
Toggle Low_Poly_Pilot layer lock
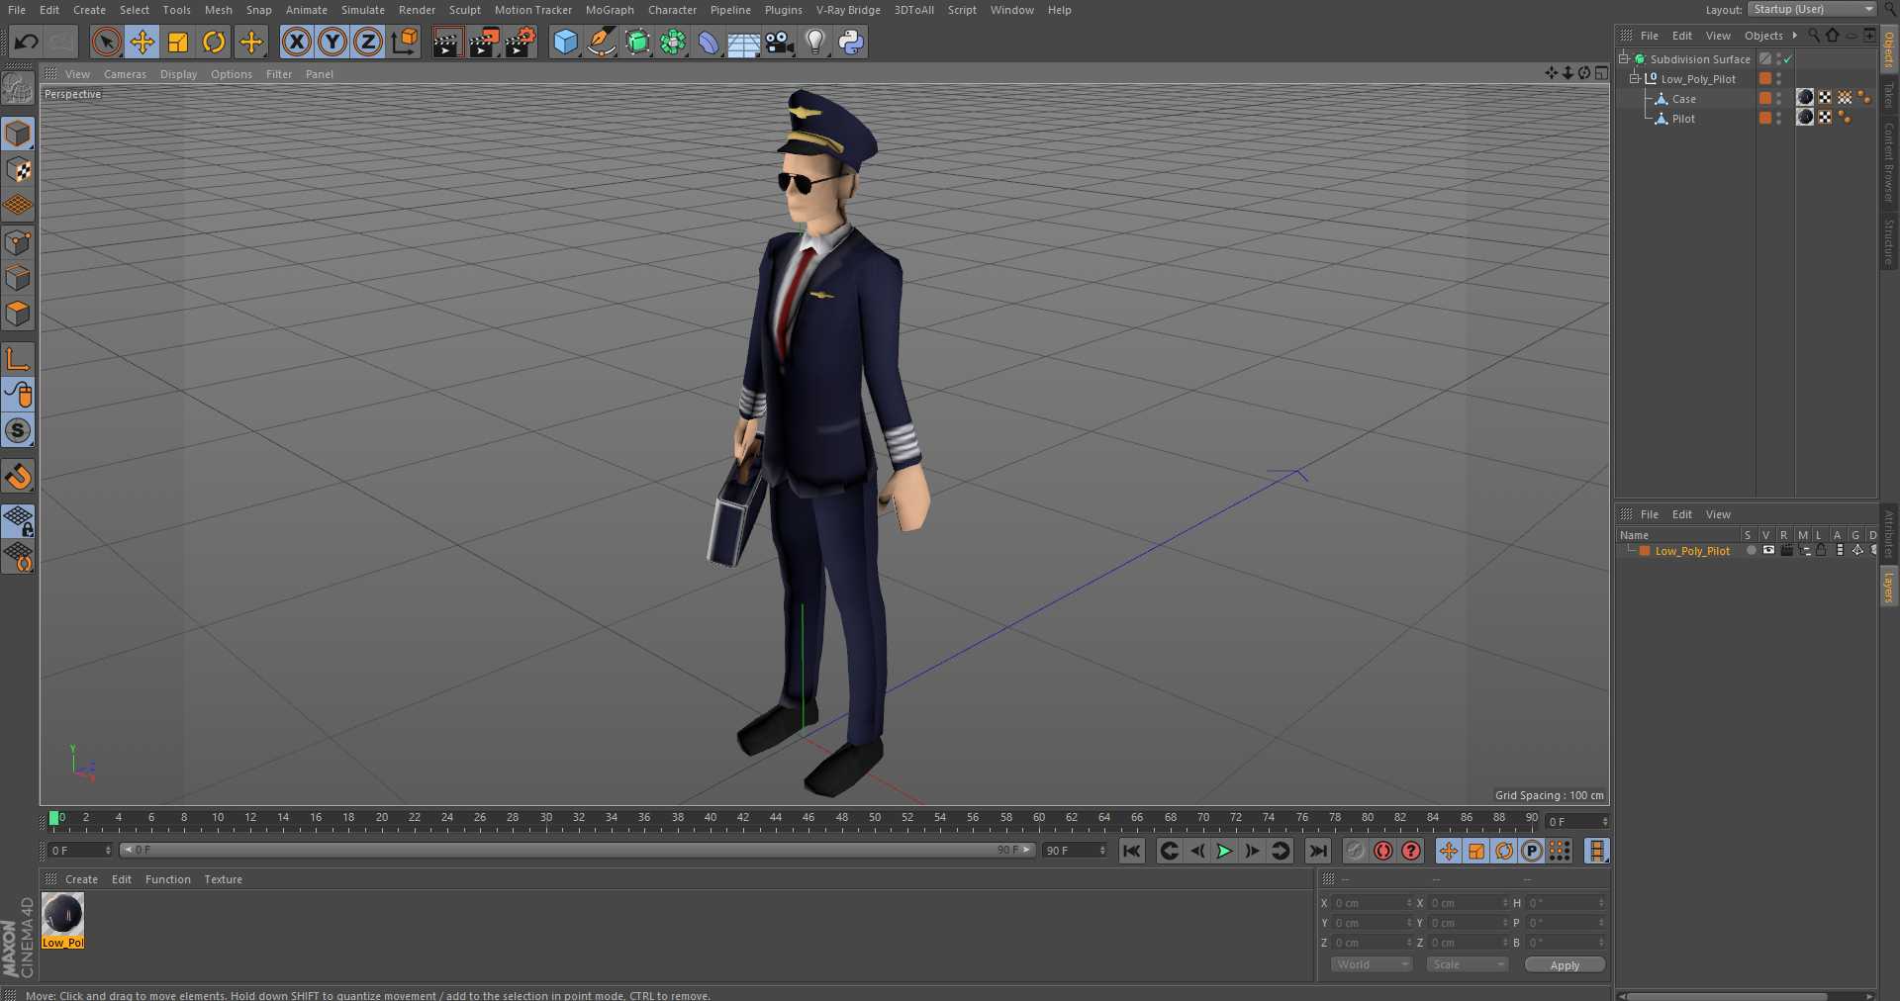(x=1821, y=550)
